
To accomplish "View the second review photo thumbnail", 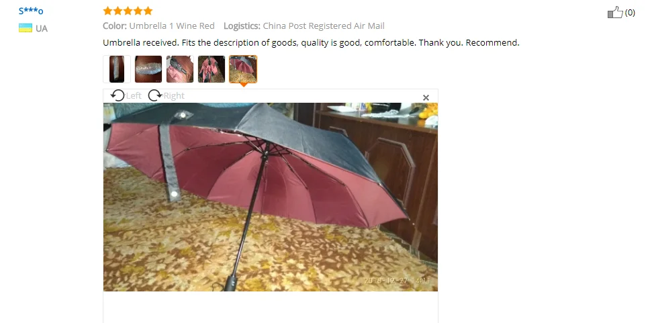I will pyautogui.click(x=148, y=69).
